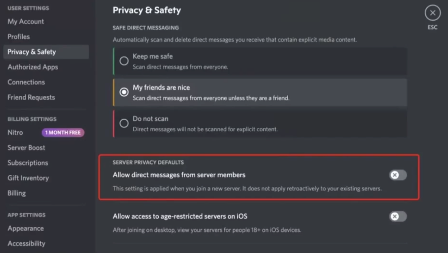The image size is (448, 253).
Task: Click the 1 Month Free Nitro badge
Action: [63, 133]
